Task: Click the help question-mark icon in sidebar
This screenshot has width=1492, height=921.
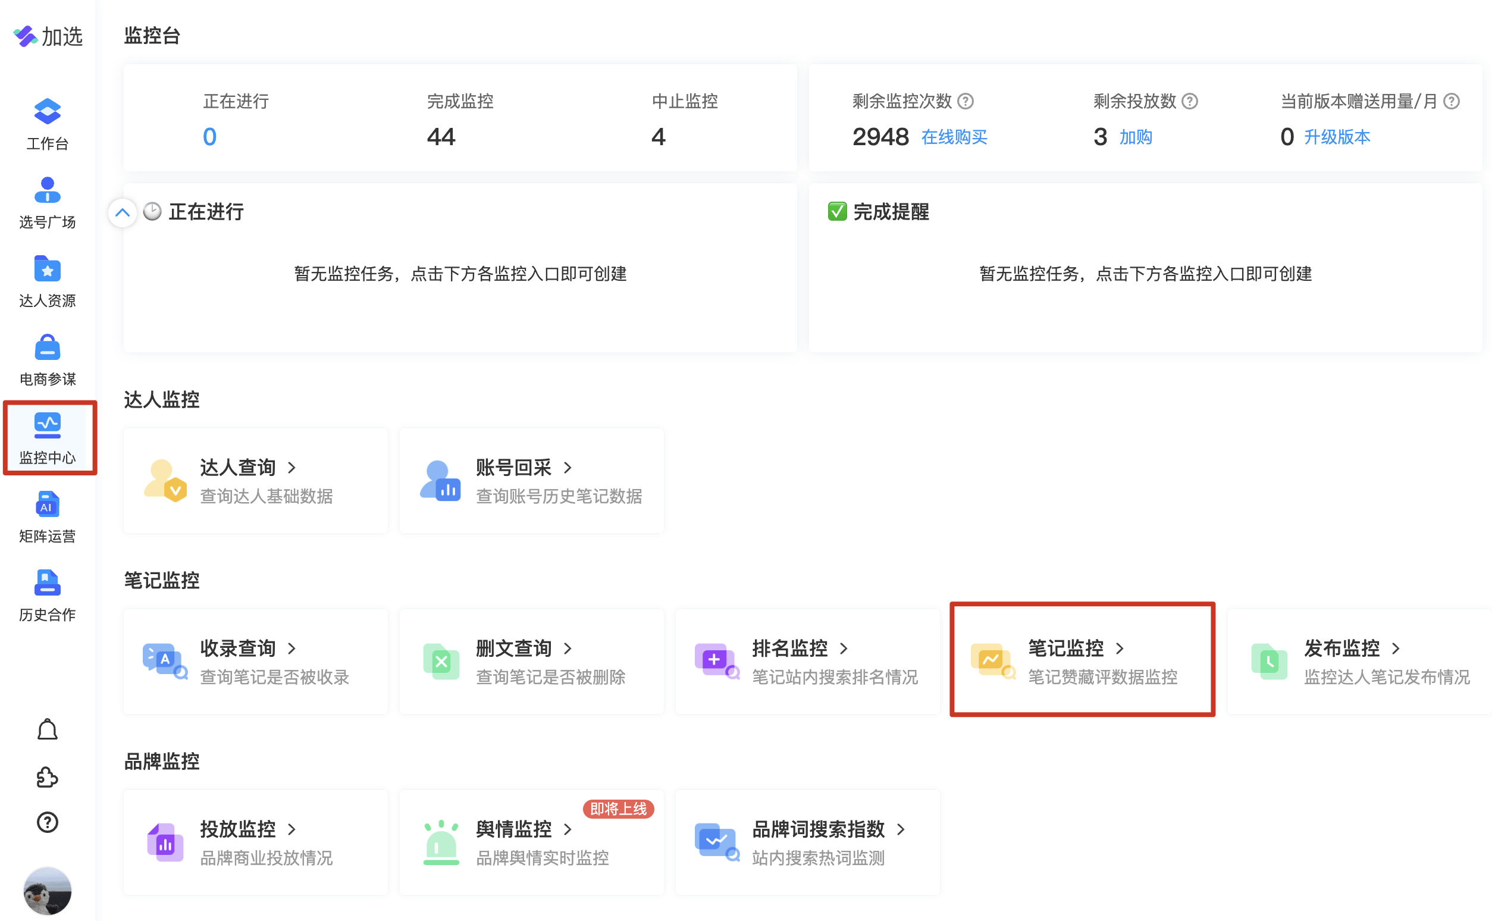Action: pyautogui.click(x=47, y=822)
